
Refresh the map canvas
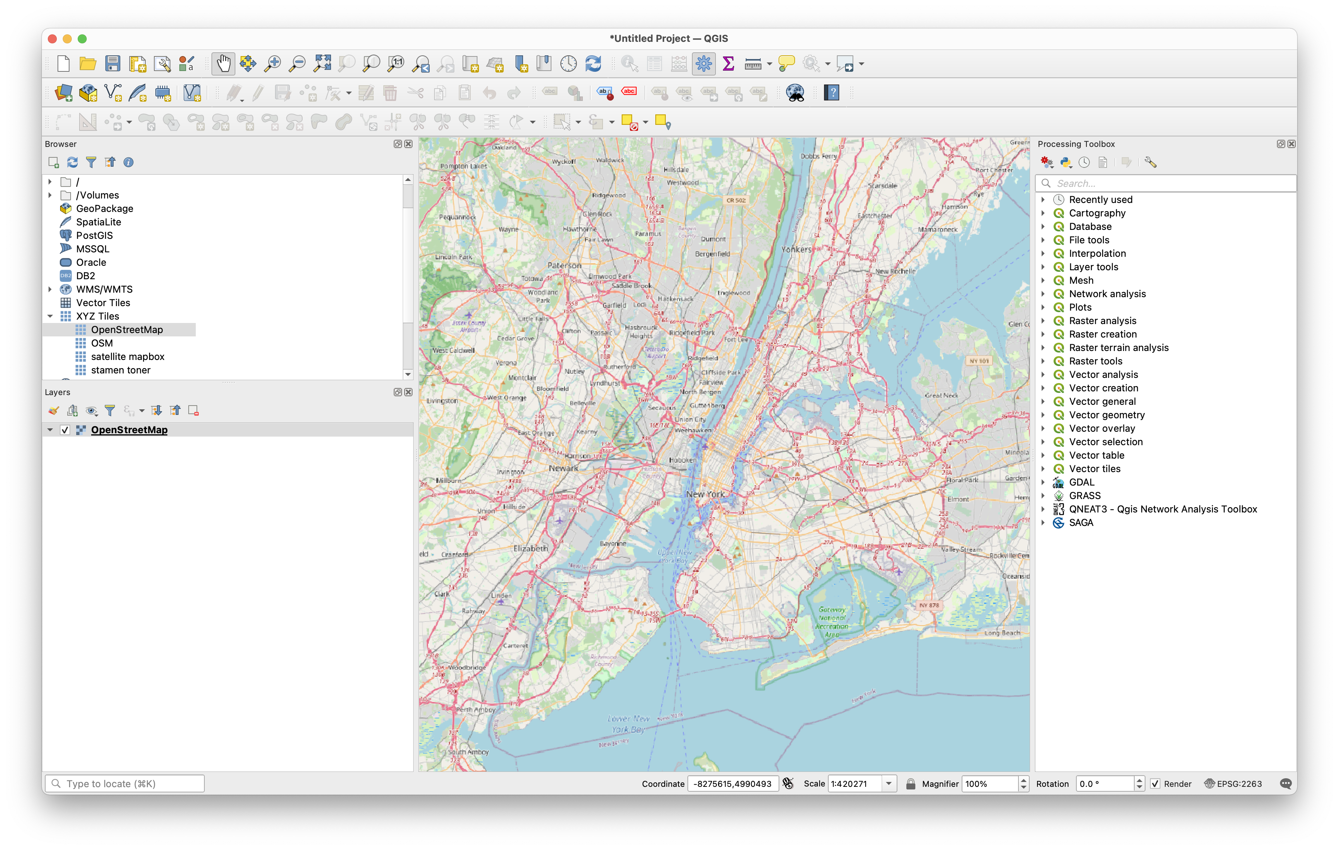click(593, 64)
